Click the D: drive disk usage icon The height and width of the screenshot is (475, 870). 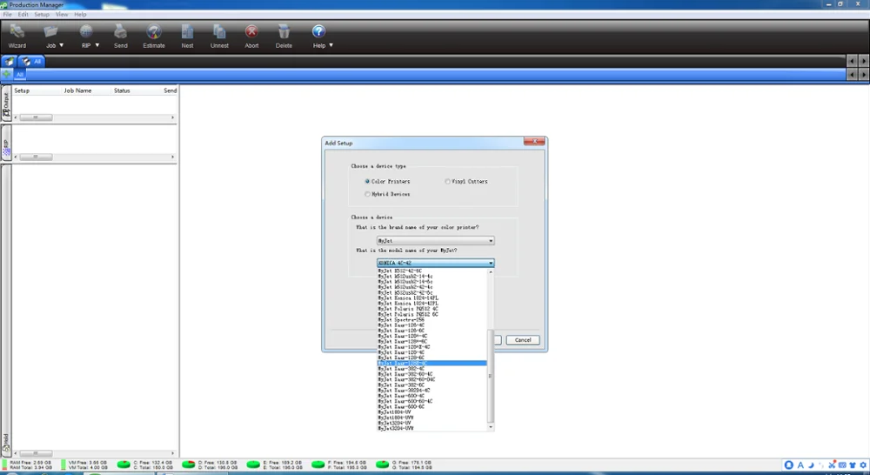click(x=189, y=465)
